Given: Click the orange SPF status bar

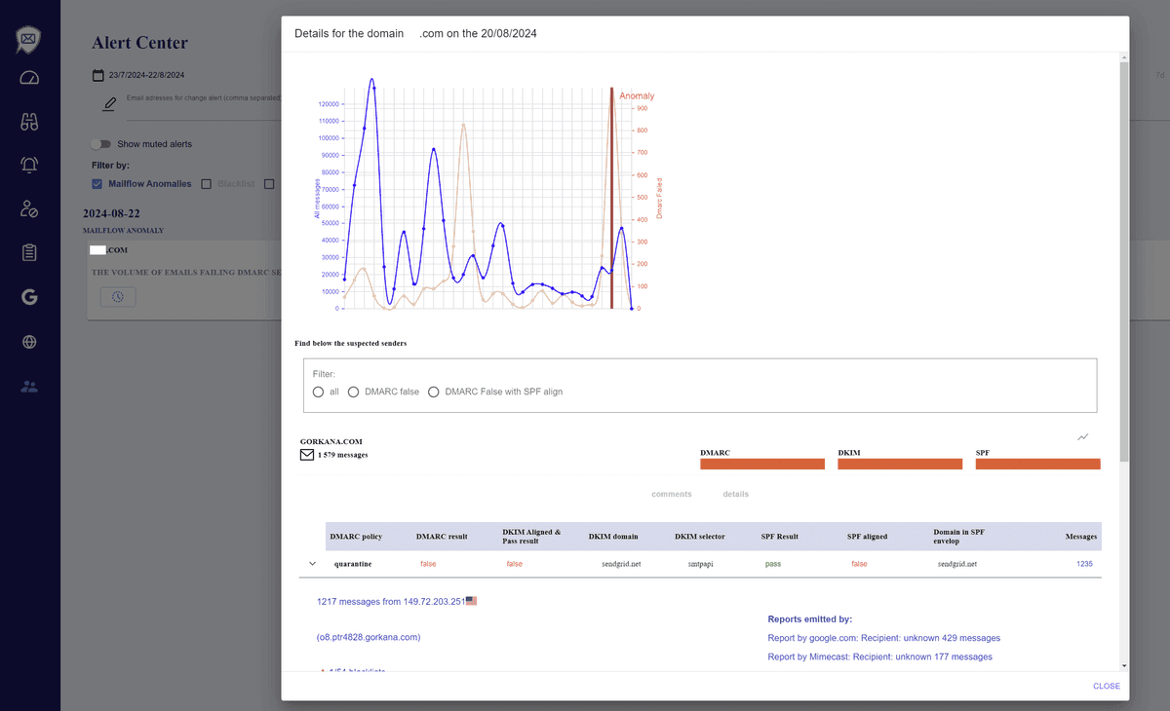Looking at the screenshot, I should [x=1037, y=464].
